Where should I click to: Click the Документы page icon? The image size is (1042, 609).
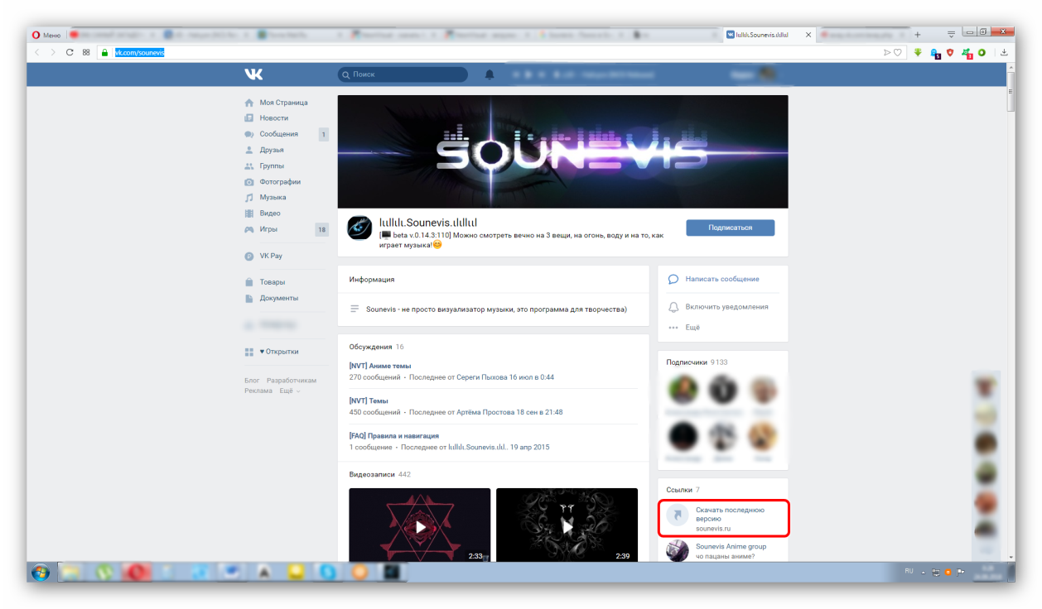click(249, 298)
